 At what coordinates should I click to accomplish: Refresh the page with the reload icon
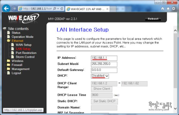click(x=62, y=9)
